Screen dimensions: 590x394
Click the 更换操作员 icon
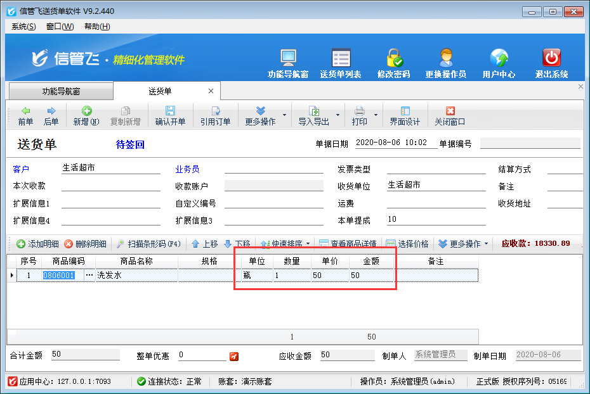pyautogui.click(x=445, y=63)
